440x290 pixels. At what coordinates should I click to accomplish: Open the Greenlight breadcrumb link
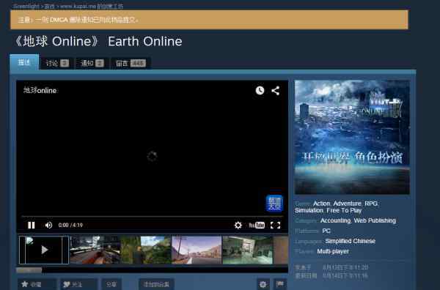tap(26, 6)
